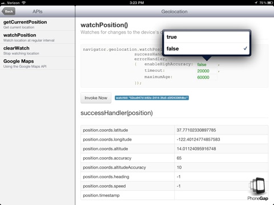
Task: Open the Google Maps API item
Action: [37, 63]
